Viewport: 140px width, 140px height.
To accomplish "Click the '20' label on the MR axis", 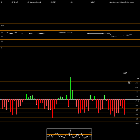I will click(137, 97).
